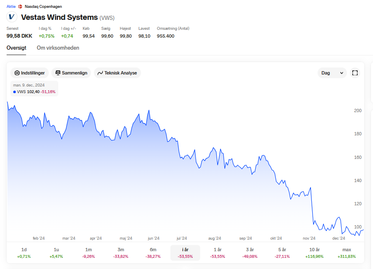Click the 160 y-axis label
Viewport: 373px width, 269px height.
click(358, 157)
